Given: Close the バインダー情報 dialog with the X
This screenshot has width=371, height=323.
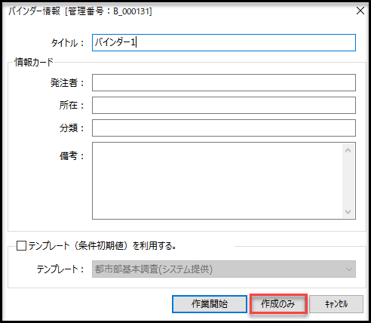Looking at the screenshot, I should tap(360, 11).
